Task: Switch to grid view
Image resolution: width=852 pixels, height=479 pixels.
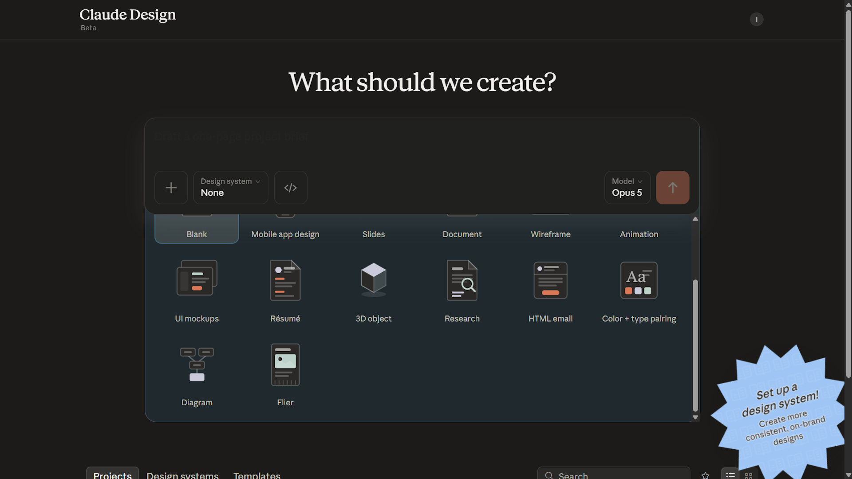Action: (749, 475)
